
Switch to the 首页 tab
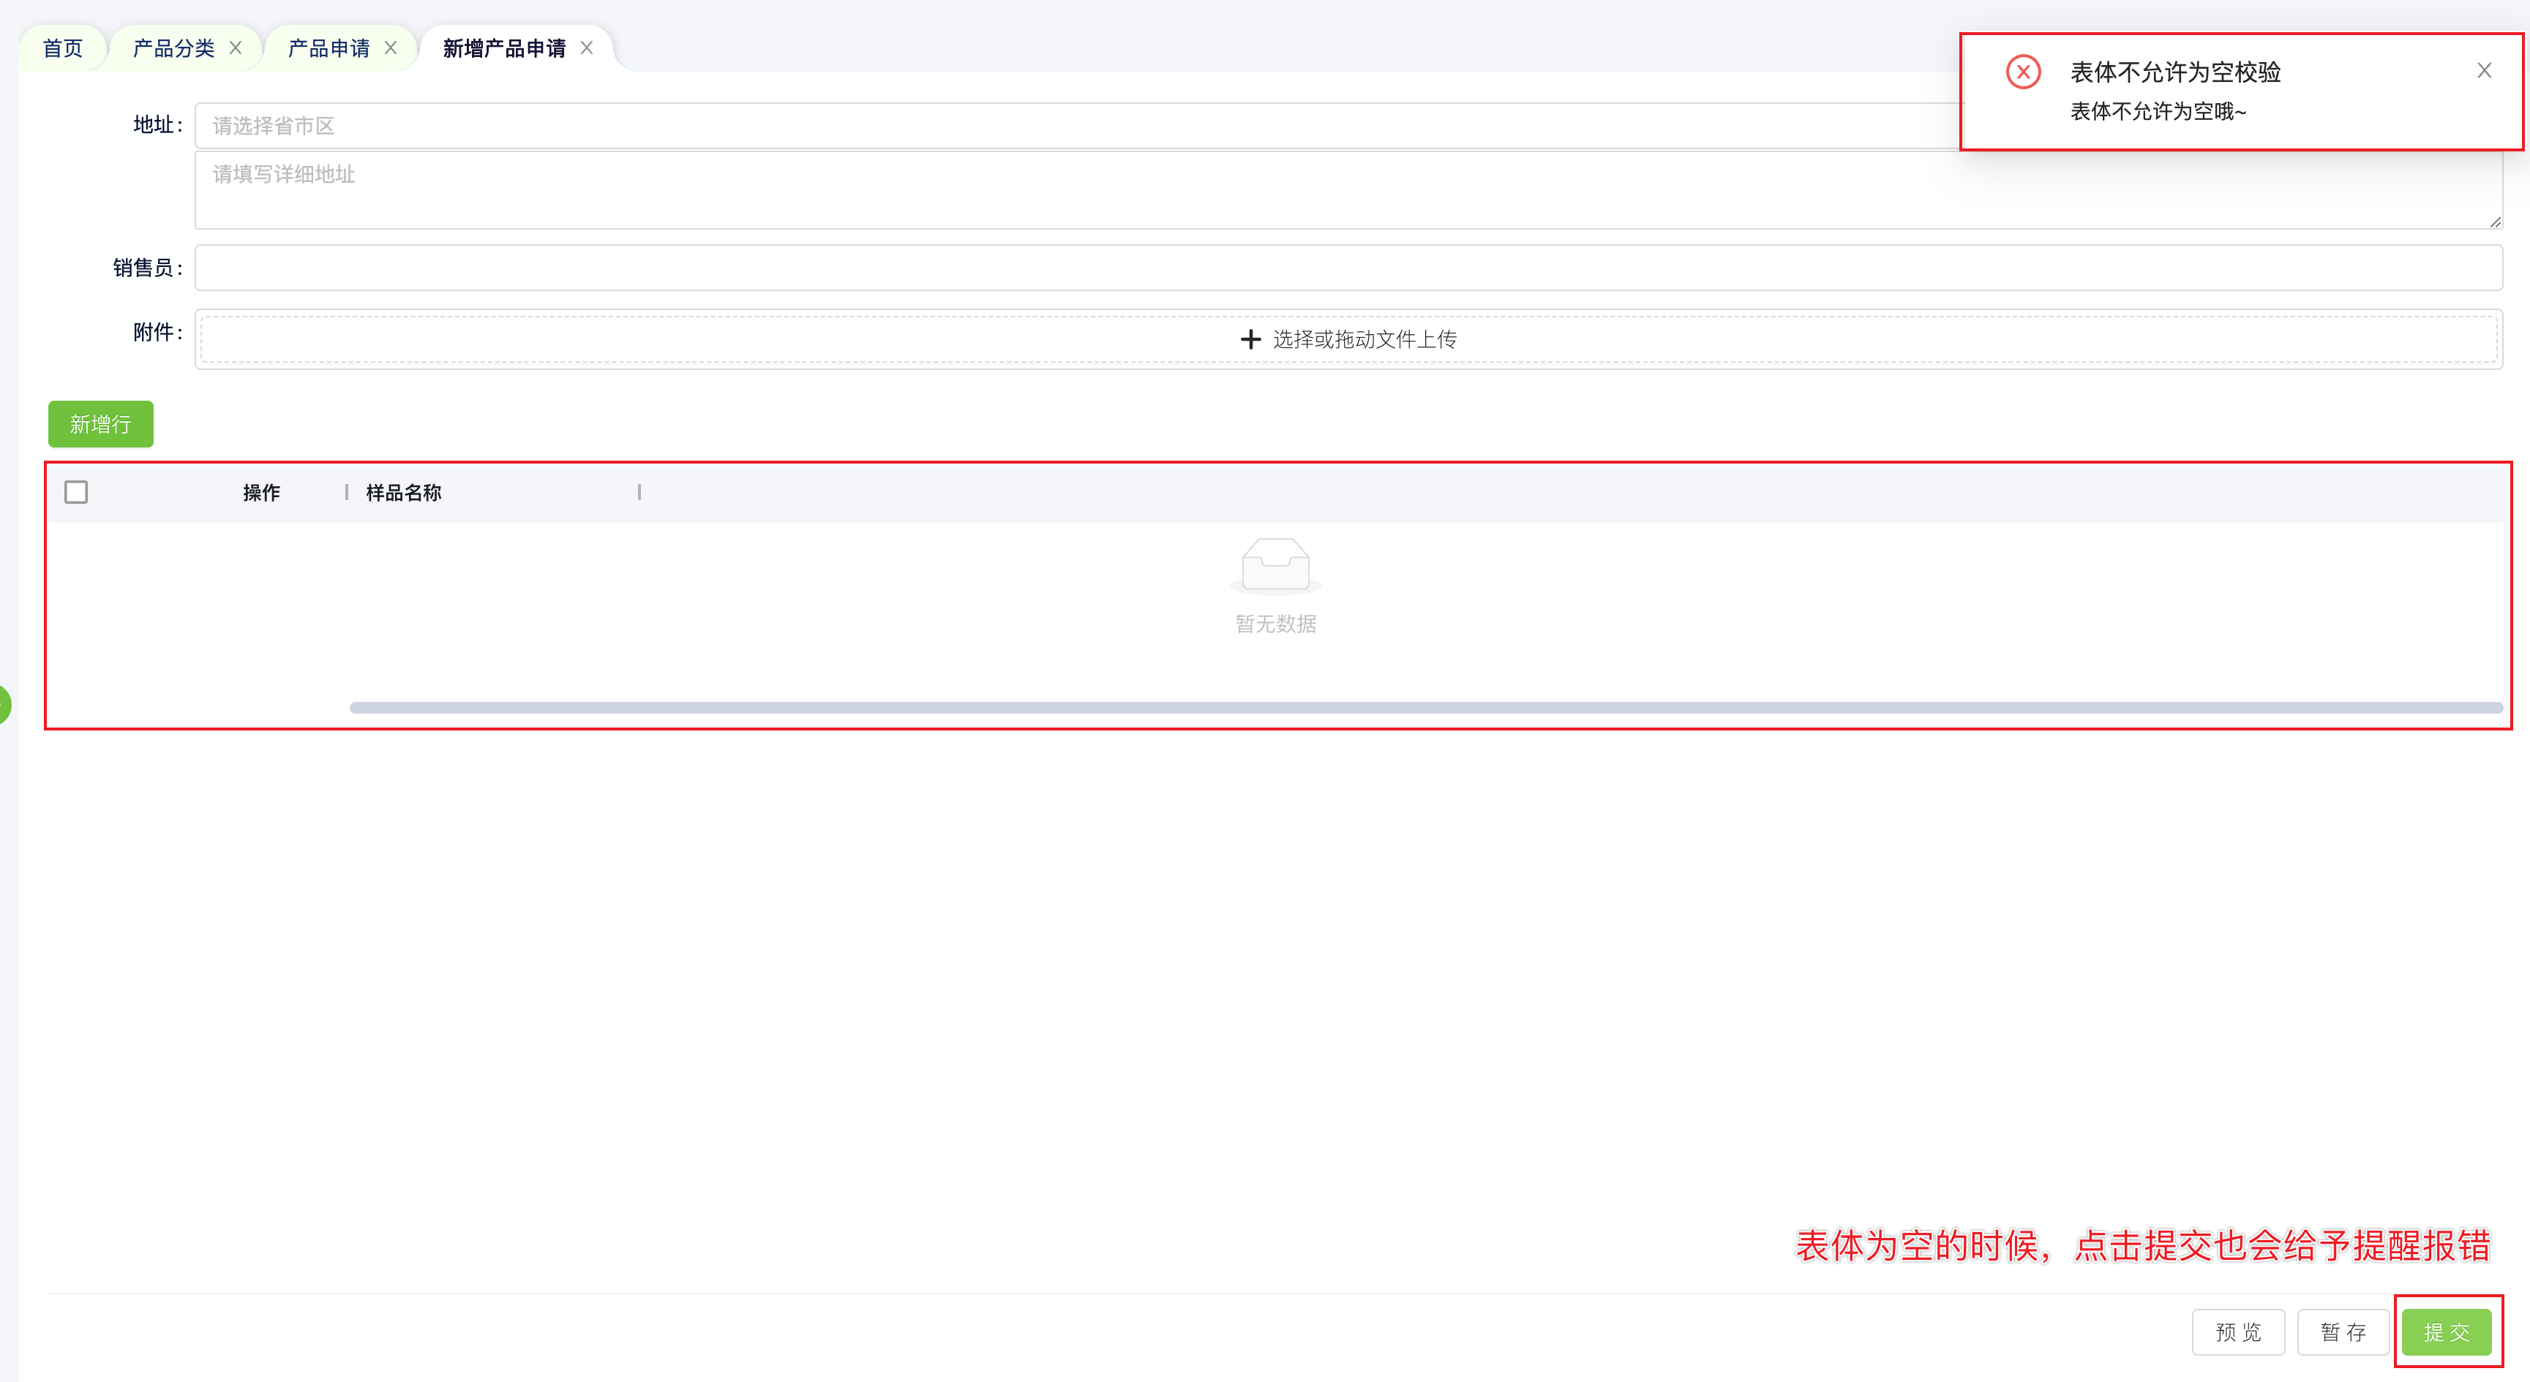tap(63, 48)
